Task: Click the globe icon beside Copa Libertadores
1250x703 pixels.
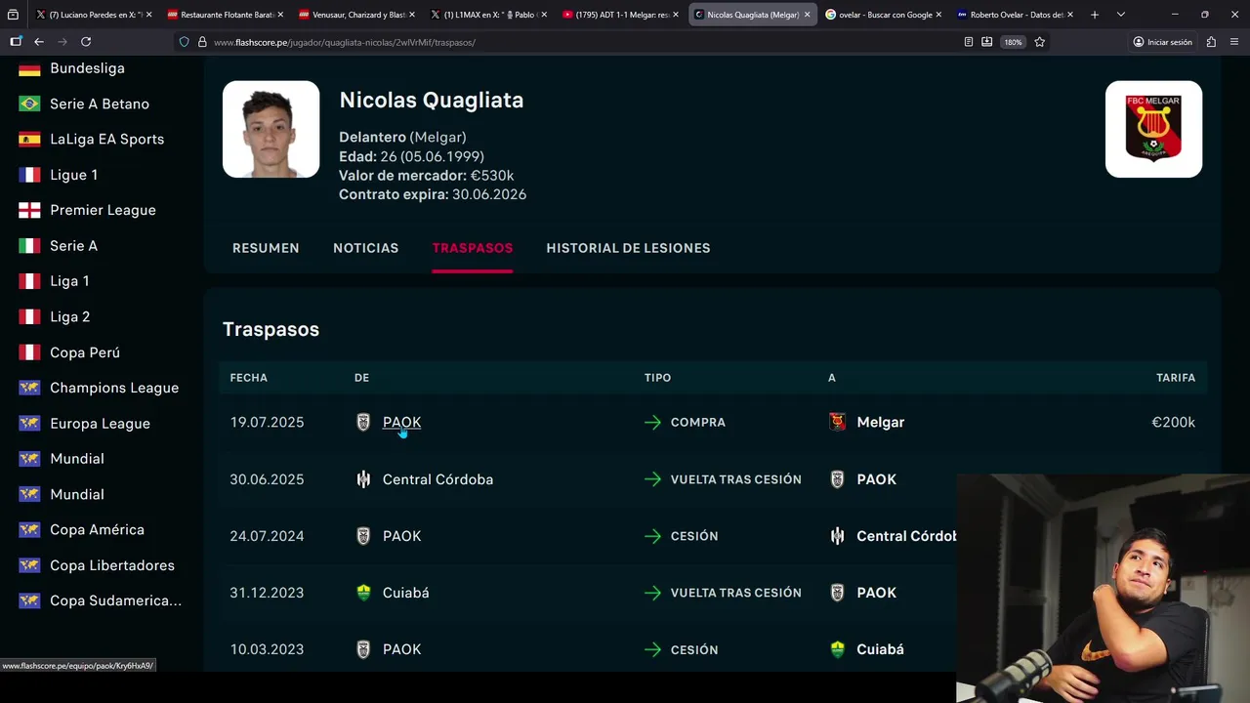Action: tap(29, 565)
